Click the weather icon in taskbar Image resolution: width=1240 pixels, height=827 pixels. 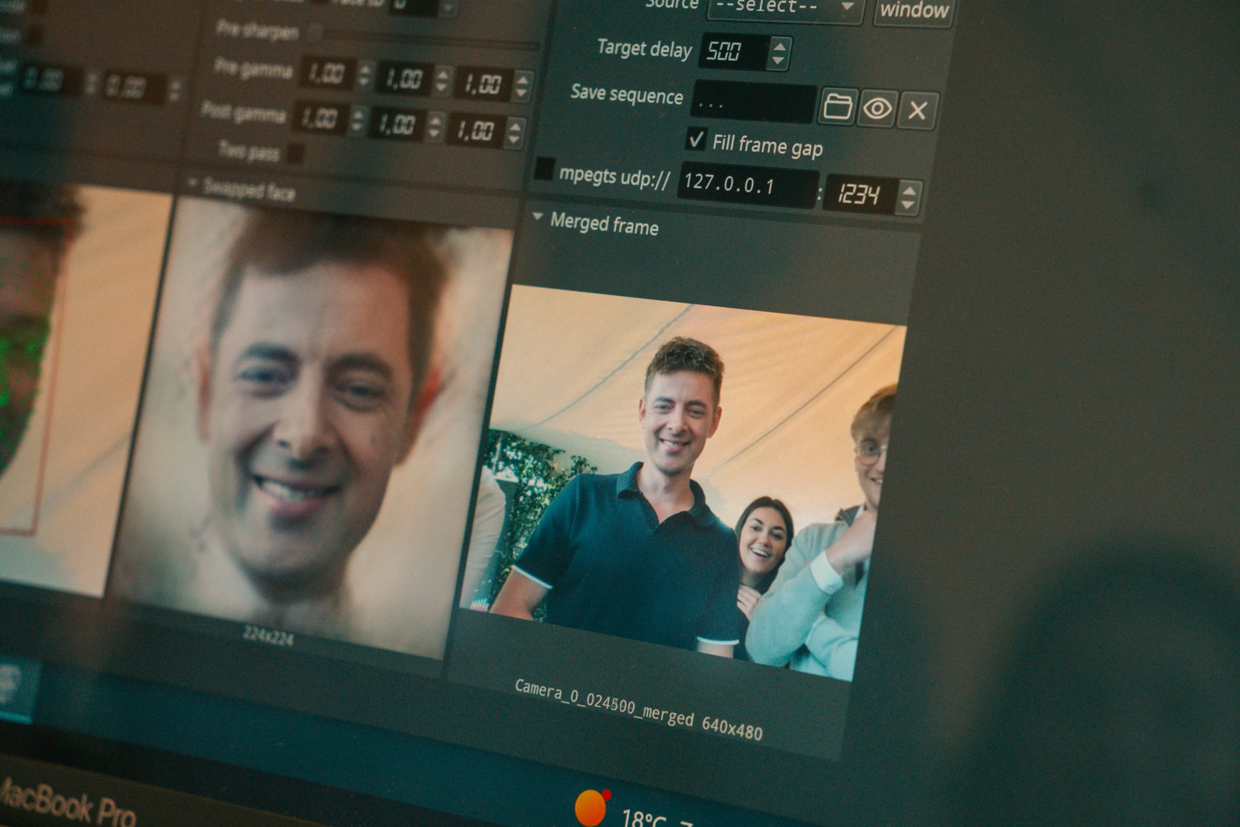[590, 808]
